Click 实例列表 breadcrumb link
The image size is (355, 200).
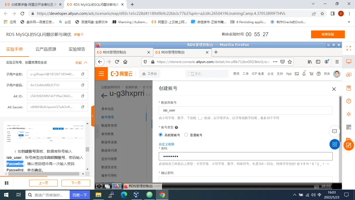[x=132, y=87]
